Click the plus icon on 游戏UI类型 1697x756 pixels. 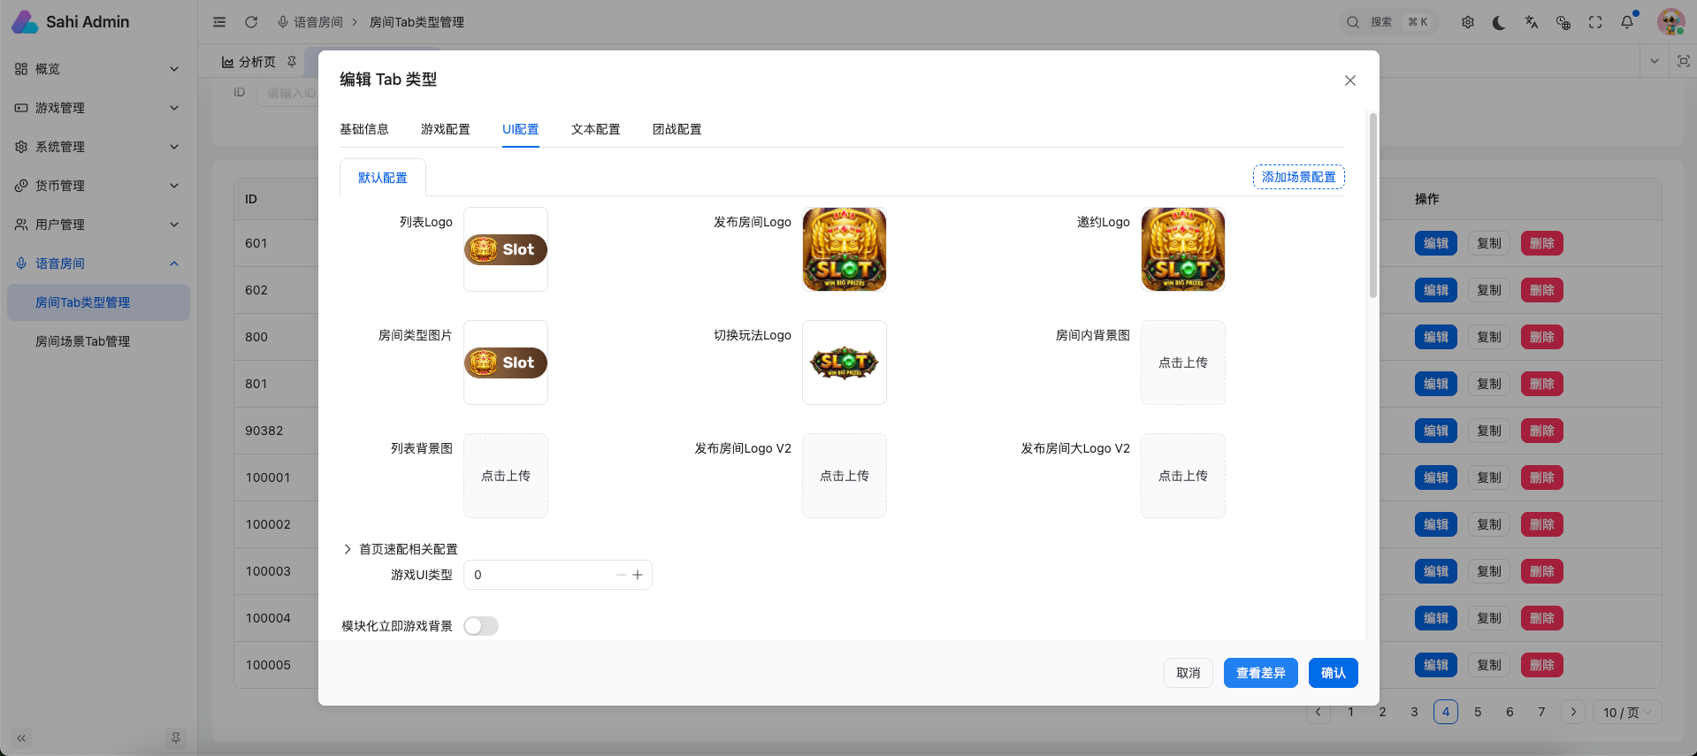tap(638, 575)
